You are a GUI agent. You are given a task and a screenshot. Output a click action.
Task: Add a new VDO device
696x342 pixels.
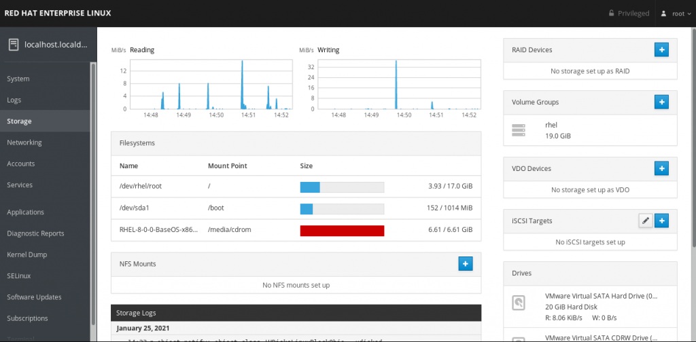tap(661, 168)
